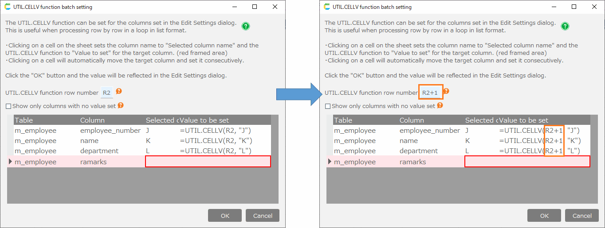The image size is (605, 228).
Task: Click orange help icon beside R2 field
Action: click(119, 92)
